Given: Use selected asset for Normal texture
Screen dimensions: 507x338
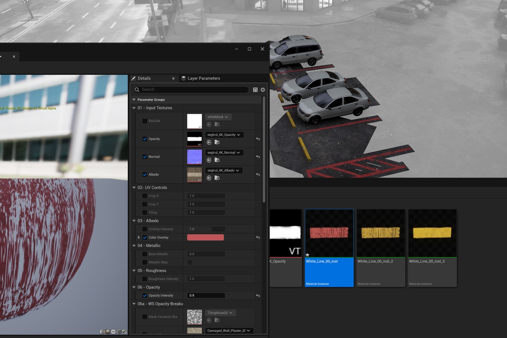Looking at the screenshot, I should (209, 160).
